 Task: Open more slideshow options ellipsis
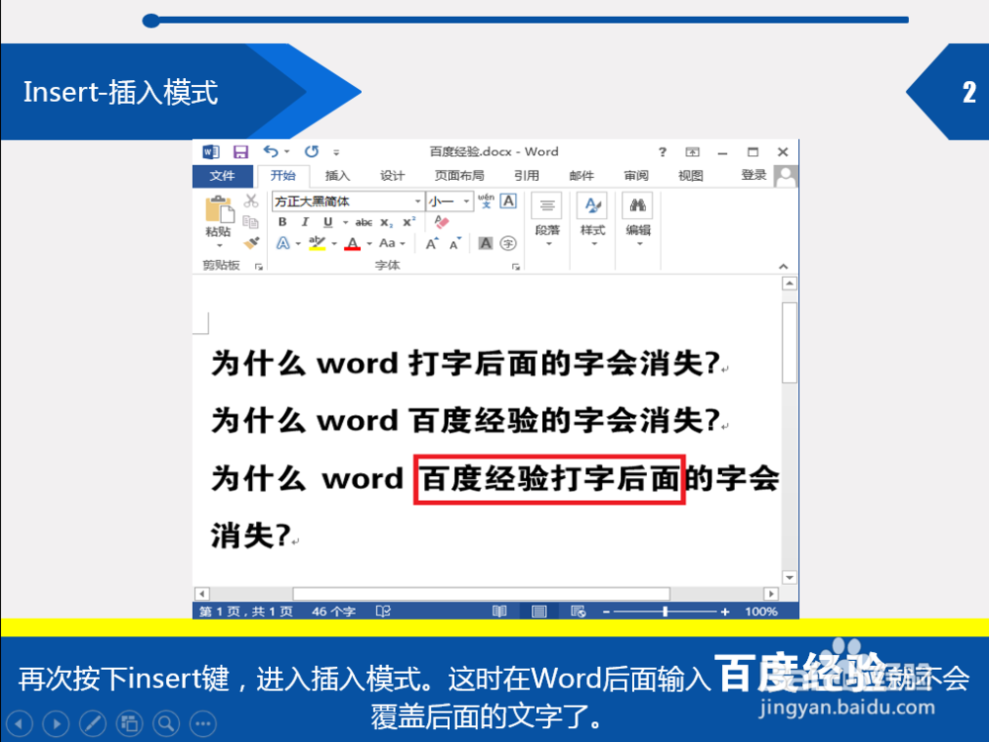tap(203, 723)
